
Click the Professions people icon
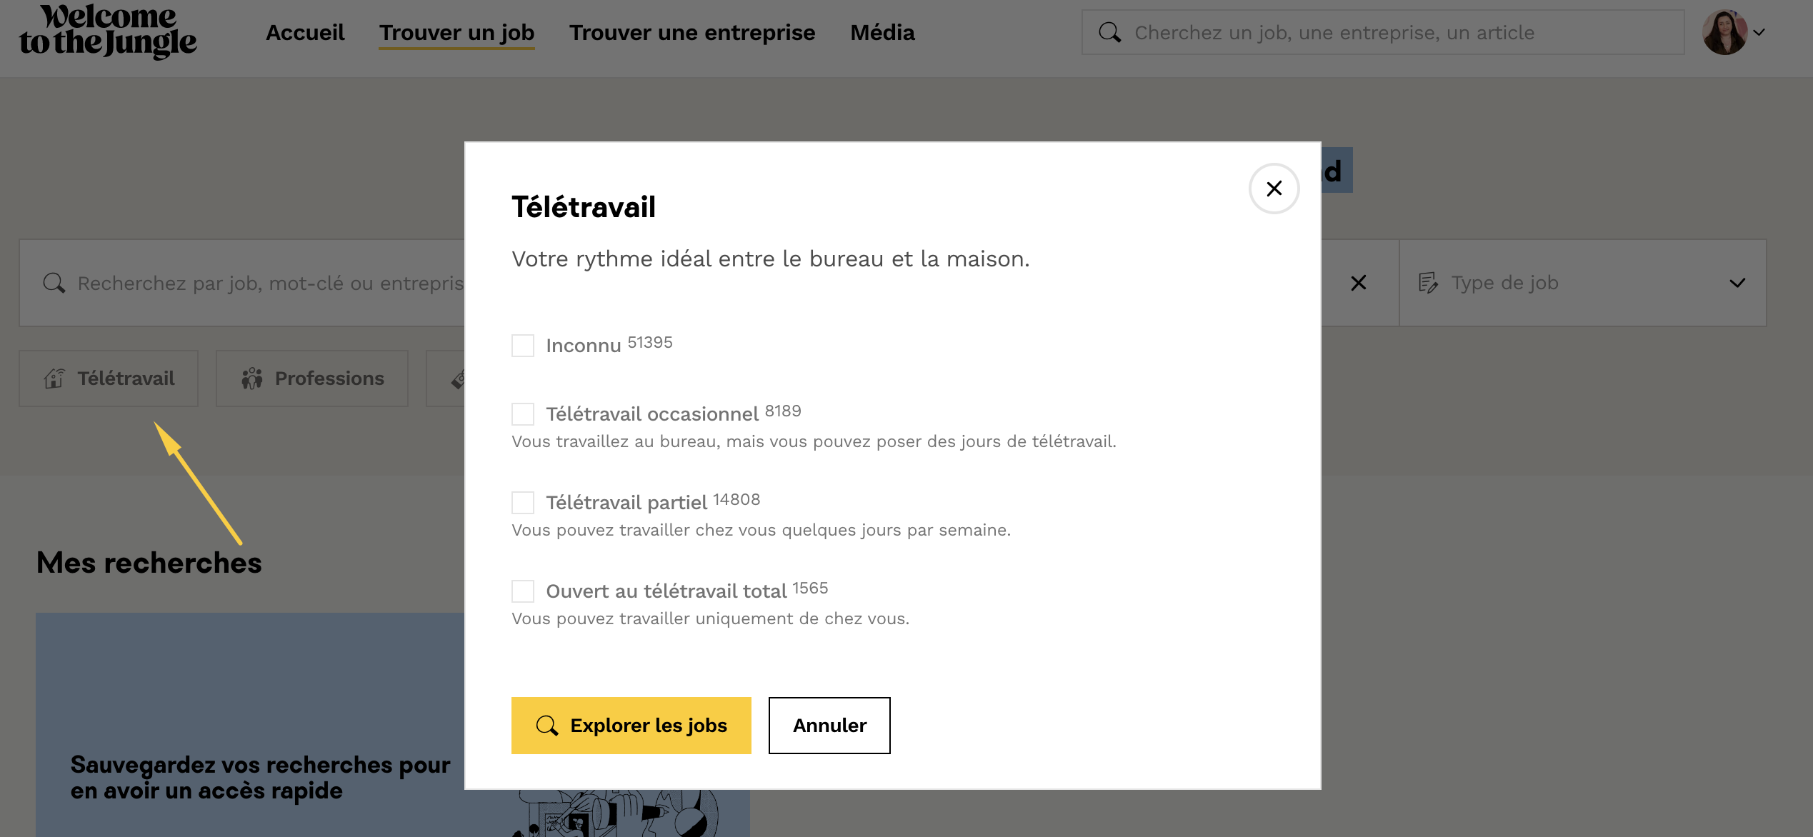[252, 379]
